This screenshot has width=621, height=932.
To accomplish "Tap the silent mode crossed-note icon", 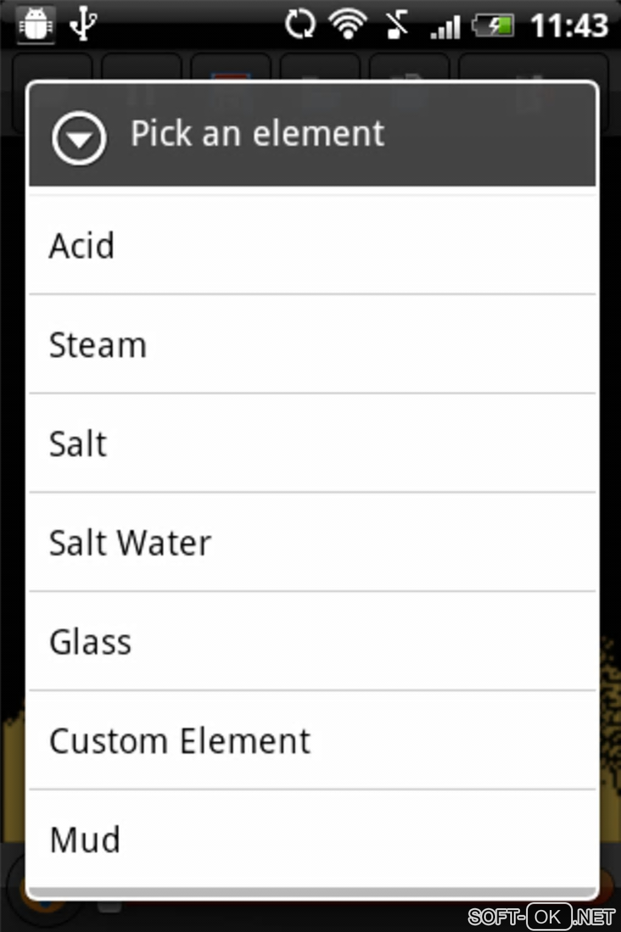I will [396, 25].
